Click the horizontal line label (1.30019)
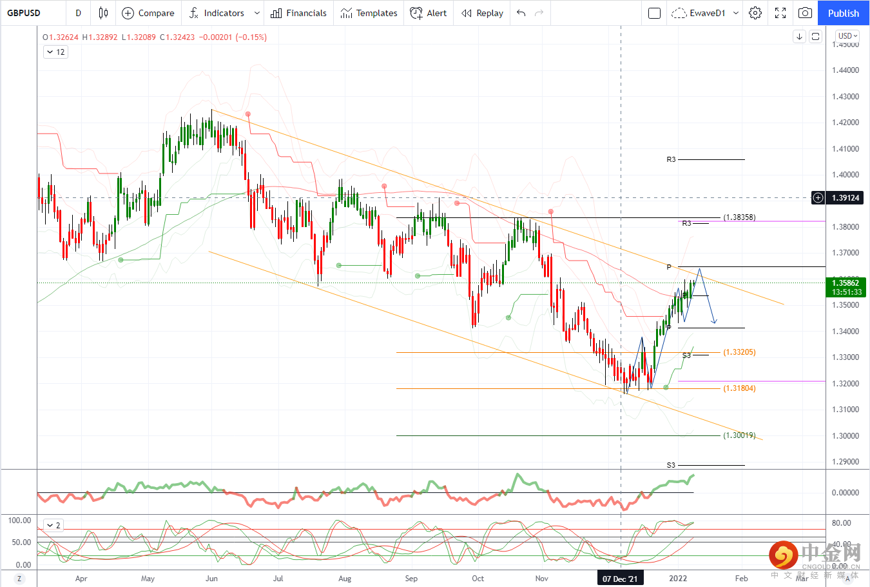Image resolution: width=870 pixels, height=587 pixels. (739, 435)
